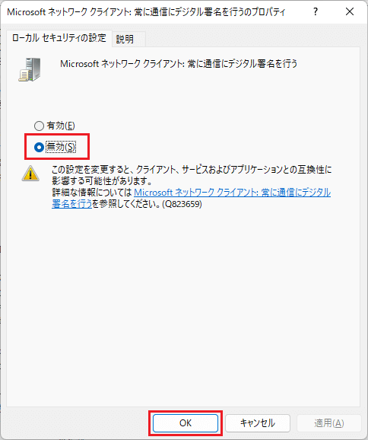Click the warning text about 互換性

coord(192,175)
